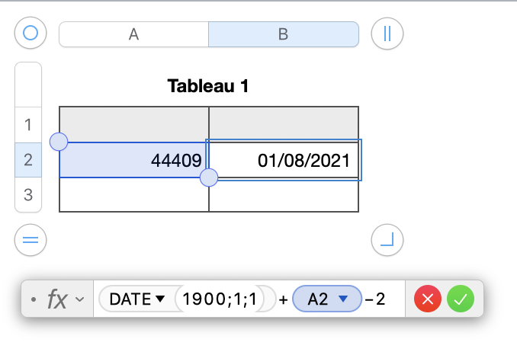Click the 1900;1;1 argument field

(225, 299)
